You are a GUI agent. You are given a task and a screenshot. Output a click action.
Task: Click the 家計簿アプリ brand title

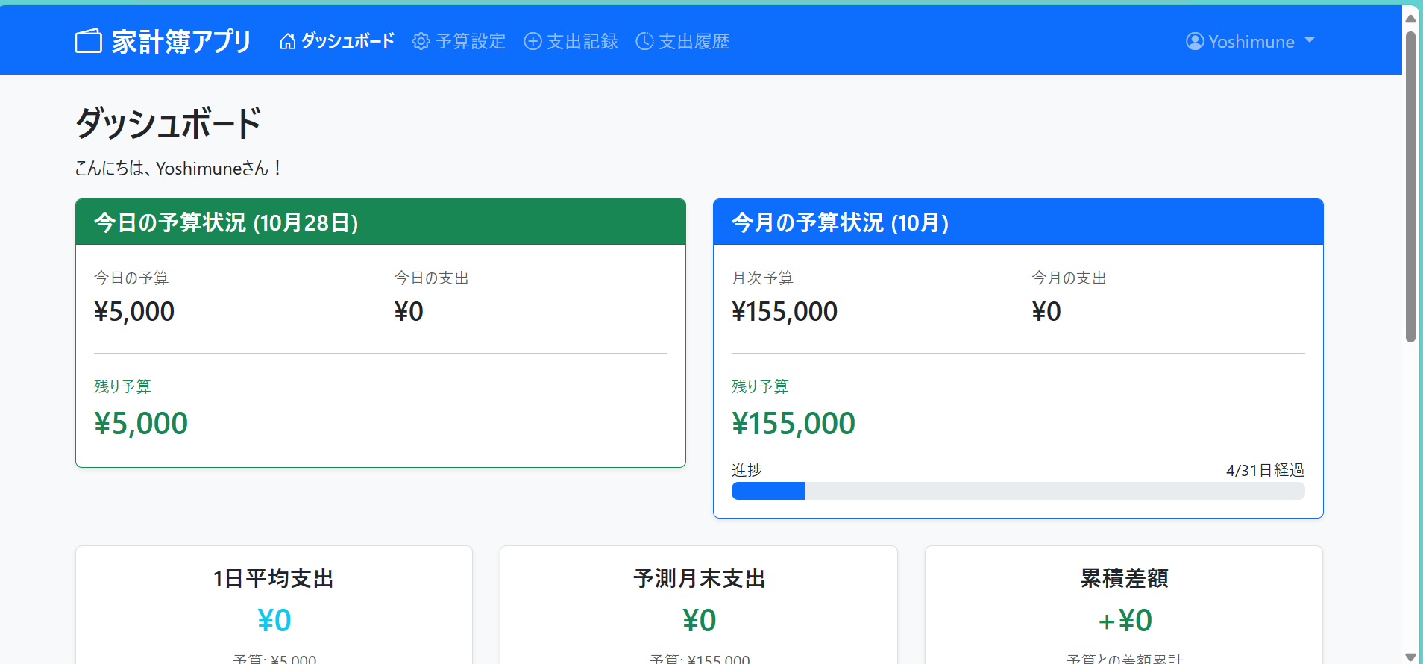[x=181, y=41]
